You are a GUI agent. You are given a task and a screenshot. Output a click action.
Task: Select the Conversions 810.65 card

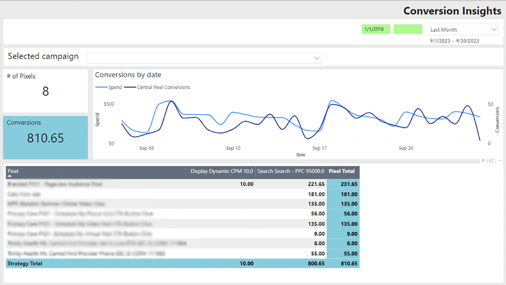[x=45, y=137]
